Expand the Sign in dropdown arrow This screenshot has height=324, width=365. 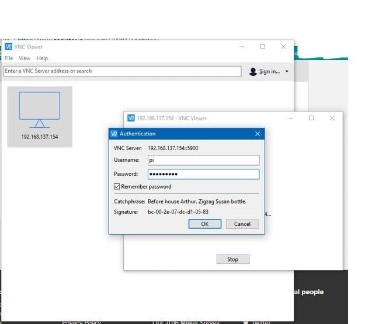pos(287,71)
